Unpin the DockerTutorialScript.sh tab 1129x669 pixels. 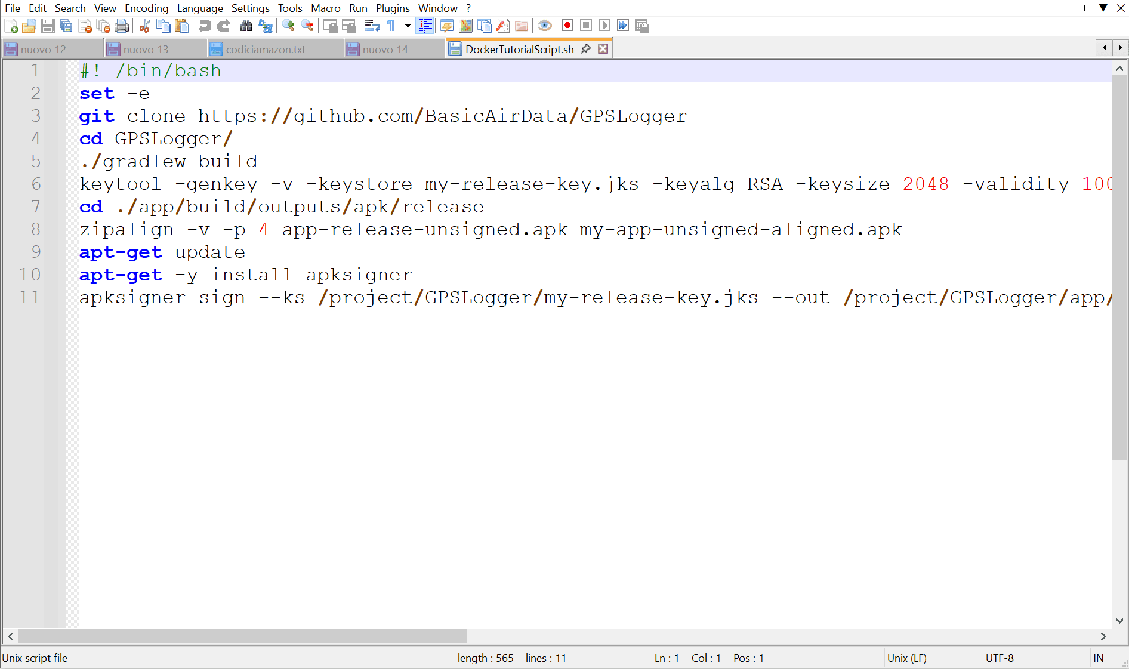point(585,48)
